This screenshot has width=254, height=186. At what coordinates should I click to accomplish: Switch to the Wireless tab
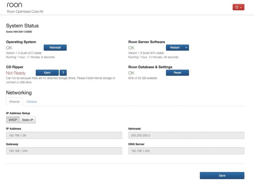tap(31, 102)
